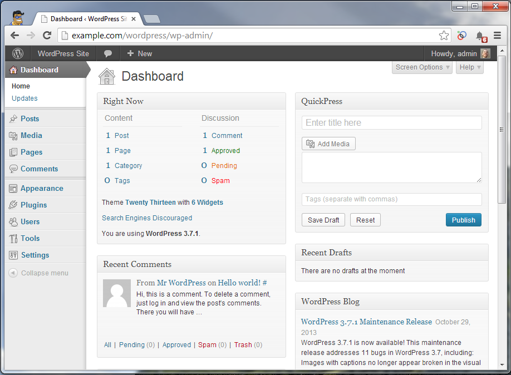The image size is (511, 375).
Task: Click the QuickPress content text area
Action: (391, 167)
